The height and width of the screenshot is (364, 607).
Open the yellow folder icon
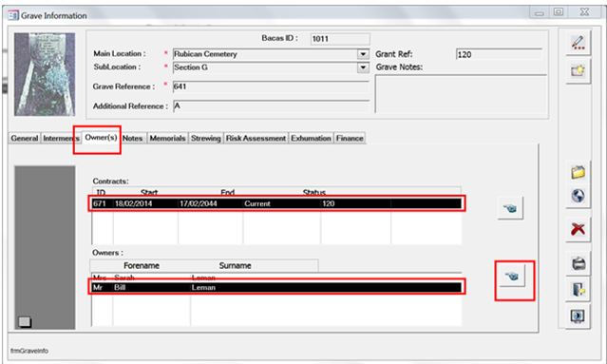coord(578,172)
